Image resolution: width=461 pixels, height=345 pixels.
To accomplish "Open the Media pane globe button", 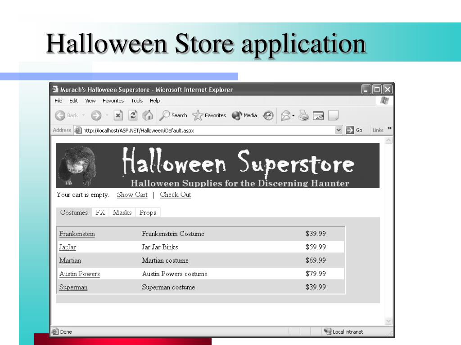I will (244, 115).
